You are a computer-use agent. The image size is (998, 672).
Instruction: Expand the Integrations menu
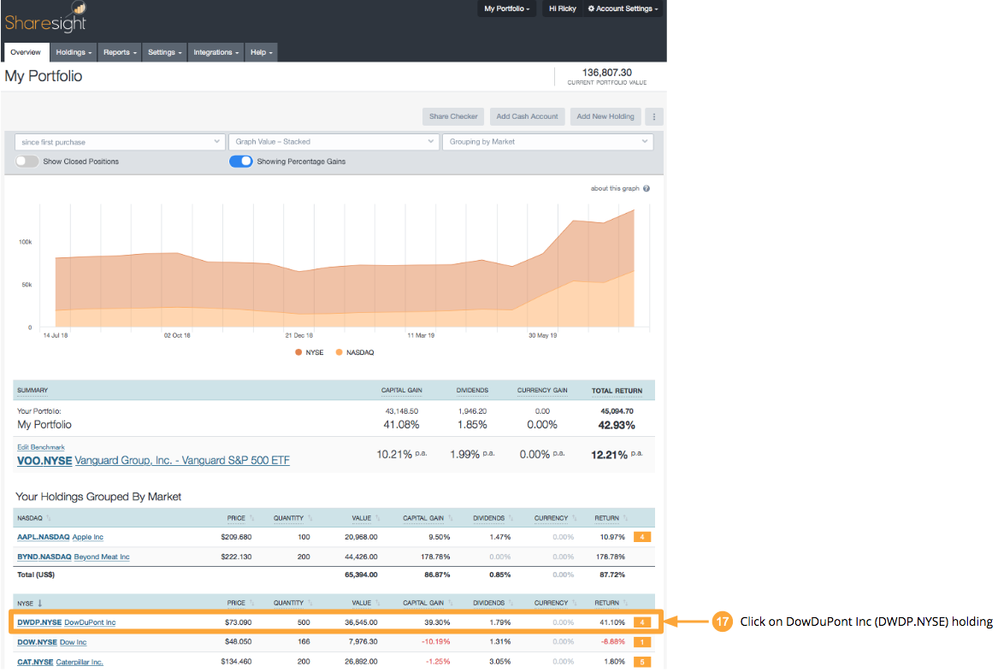pos(216,52)
